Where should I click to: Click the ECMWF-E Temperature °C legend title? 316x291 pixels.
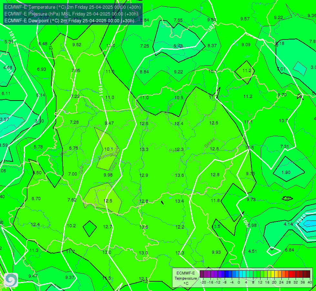(186, 278)
